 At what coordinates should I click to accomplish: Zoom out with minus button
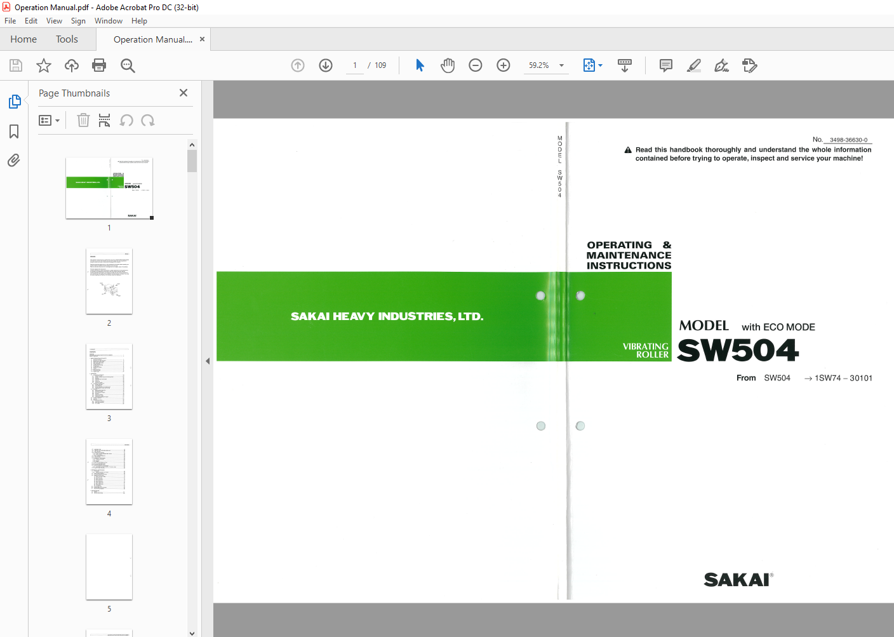click(x=476, y=65)
